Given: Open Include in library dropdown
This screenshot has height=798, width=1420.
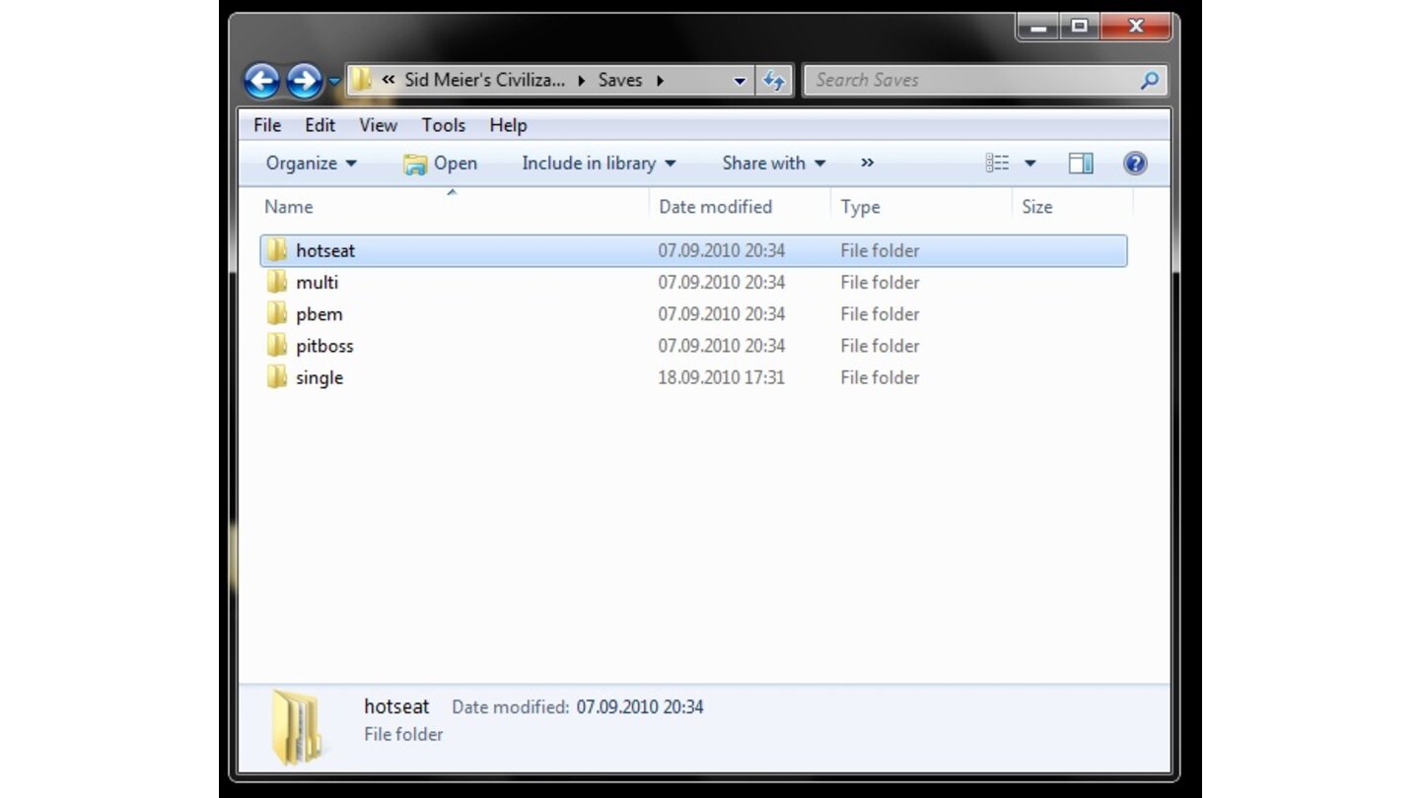Looking at the screenshot, I should point(599,164).
